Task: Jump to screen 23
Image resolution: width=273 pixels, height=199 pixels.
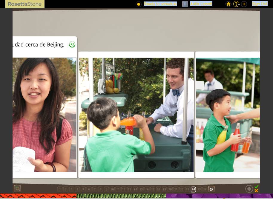Action: pyautogui.click(x=188, y=189)
